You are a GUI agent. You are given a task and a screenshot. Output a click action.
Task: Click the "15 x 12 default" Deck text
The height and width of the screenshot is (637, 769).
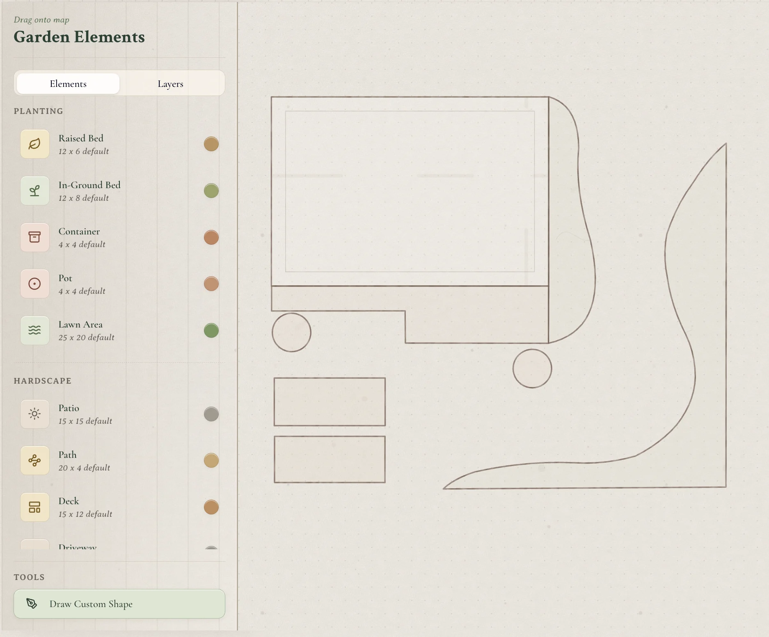pos(85,514)
